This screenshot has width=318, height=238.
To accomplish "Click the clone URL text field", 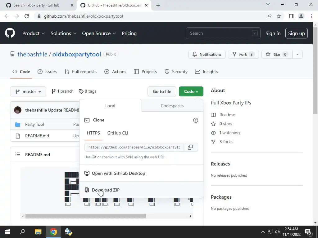I will [x=134, y=147].
